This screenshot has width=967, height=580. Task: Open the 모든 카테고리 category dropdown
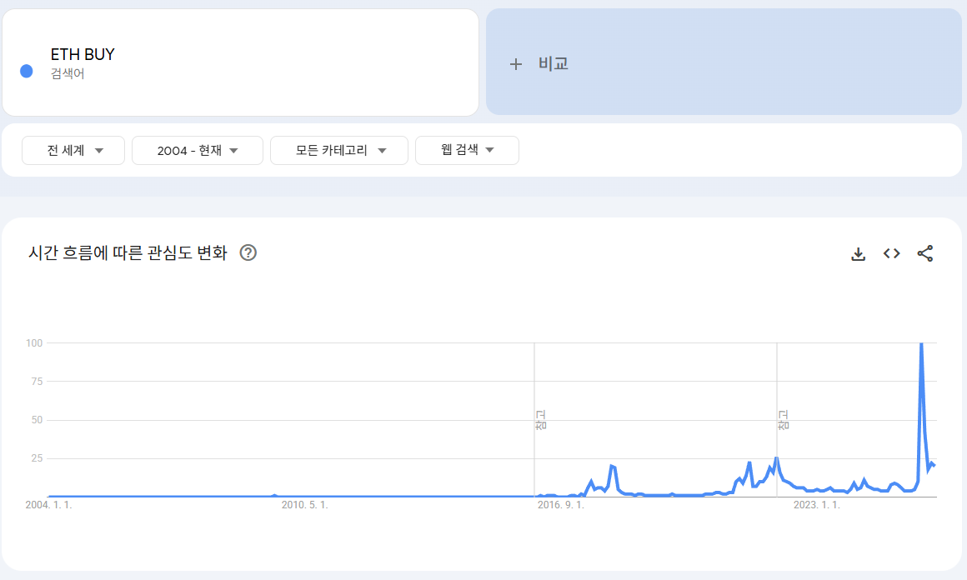coord(339,151)
